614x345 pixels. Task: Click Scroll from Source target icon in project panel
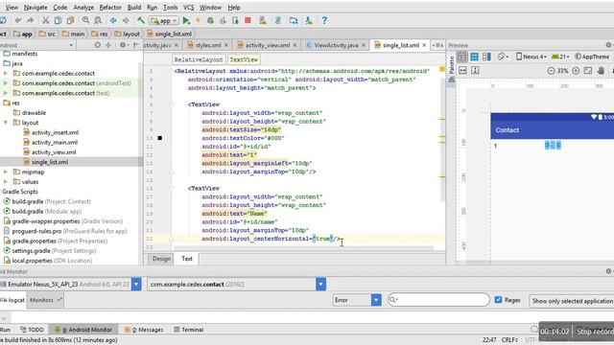(98, 45)
